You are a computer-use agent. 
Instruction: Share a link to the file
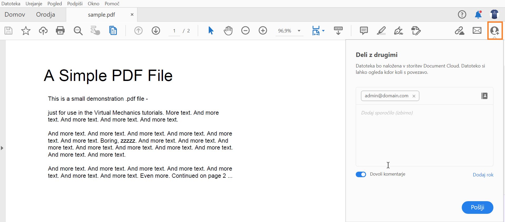[x=460, y=31]
